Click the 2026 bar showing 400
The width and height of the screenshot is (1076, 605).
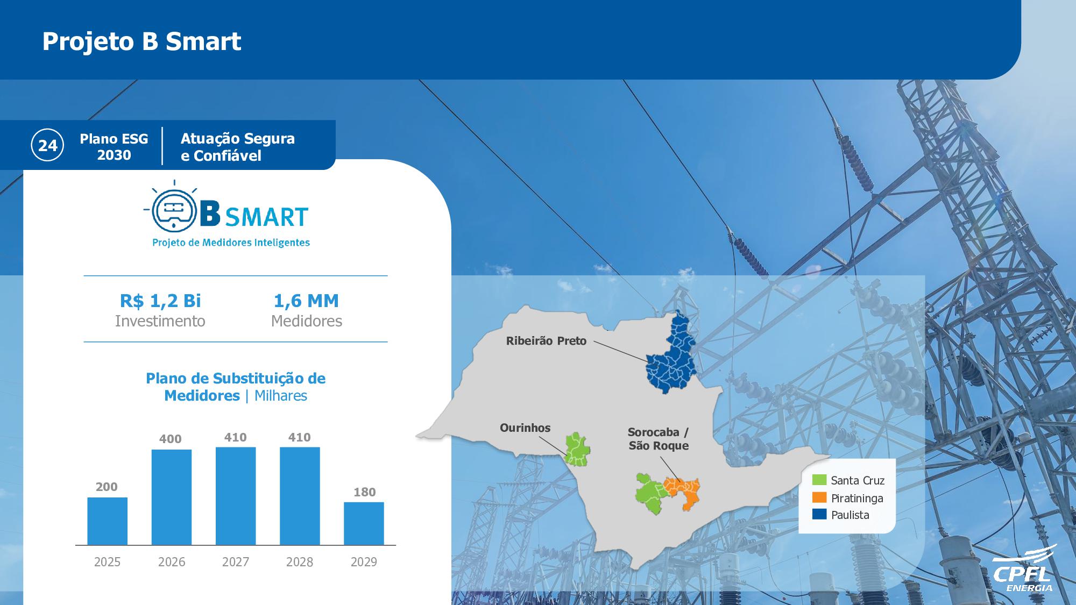171,497
